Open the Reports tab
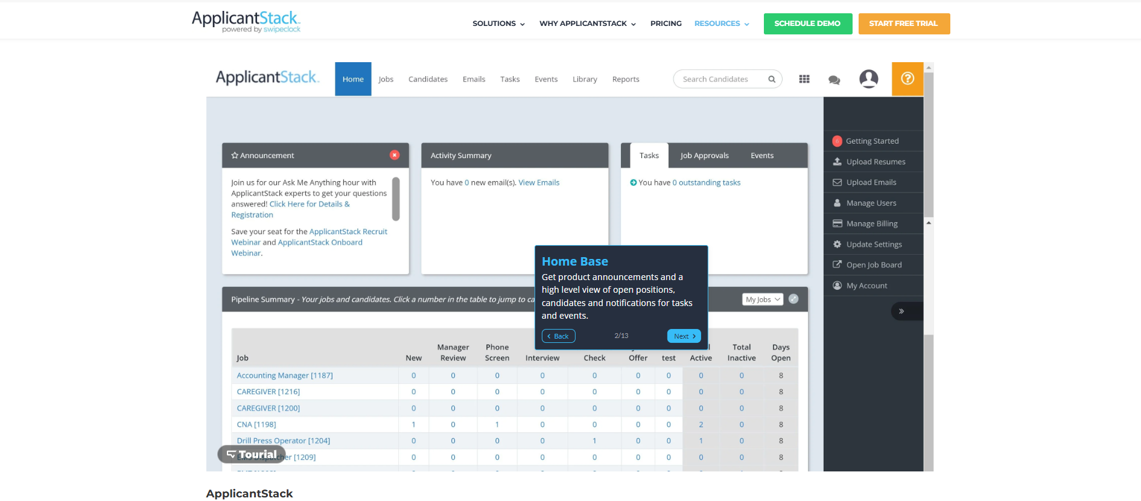Screen dimensions: 1141x501 pyautogui.click(x=626, y=79)
